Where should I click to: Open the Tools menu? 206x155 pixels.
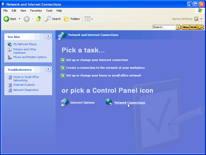click(49, 11)
